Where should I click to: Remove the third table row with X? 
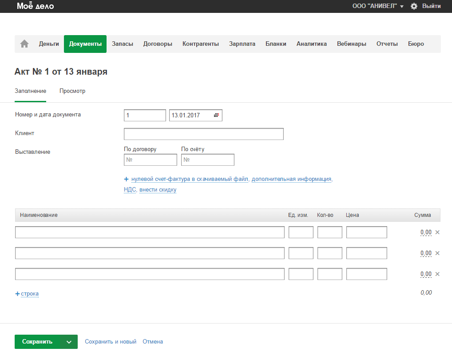click(x=437, y=274)
